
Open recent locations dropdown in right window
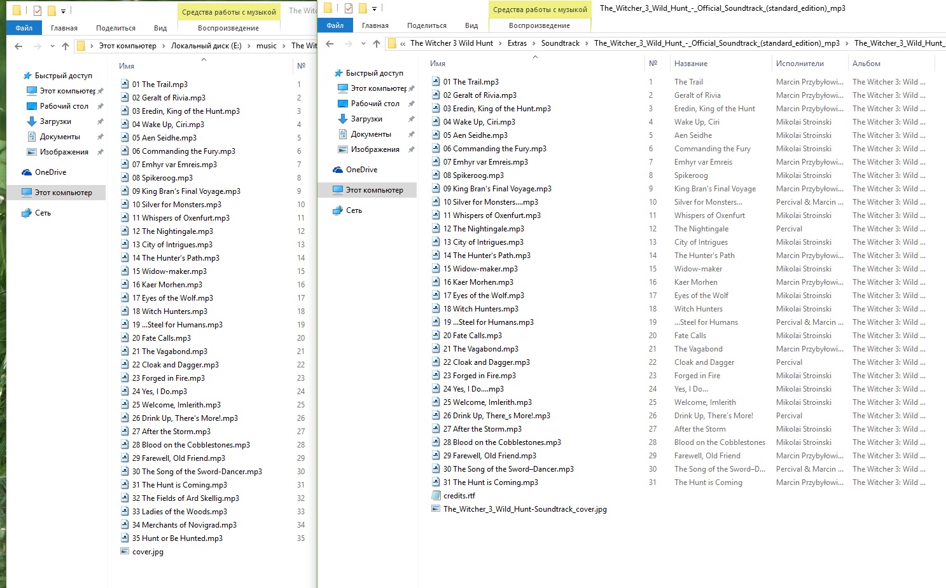click(x=363, y=43)
